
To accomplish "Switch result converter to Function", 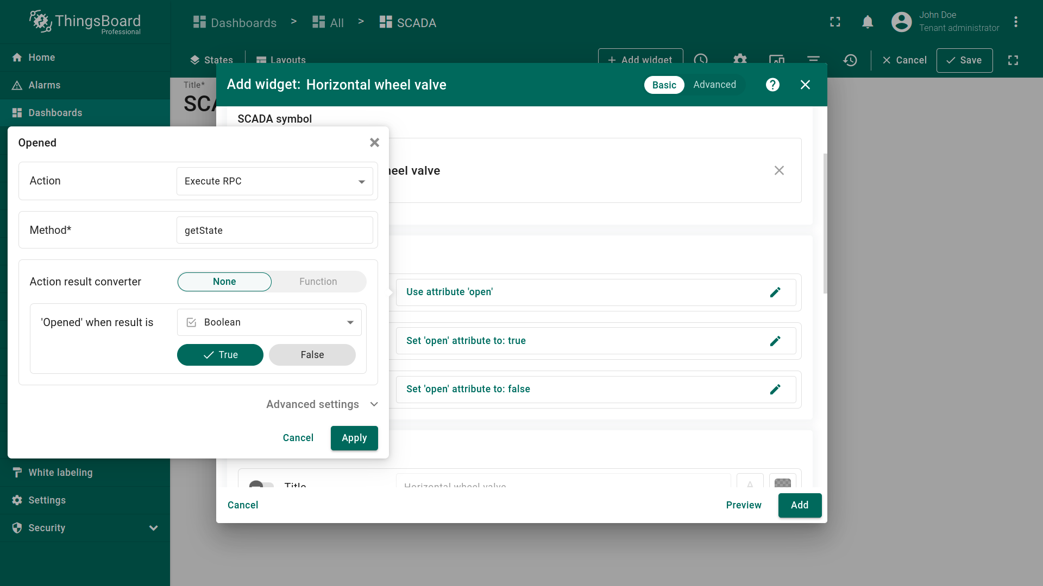I will click(318, 282).
